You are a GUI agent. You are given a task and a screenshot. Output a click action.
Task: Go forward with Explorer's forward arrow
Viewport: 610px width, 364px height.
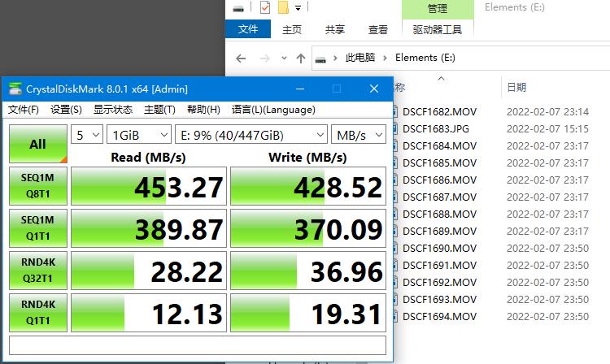pos(264,58)
